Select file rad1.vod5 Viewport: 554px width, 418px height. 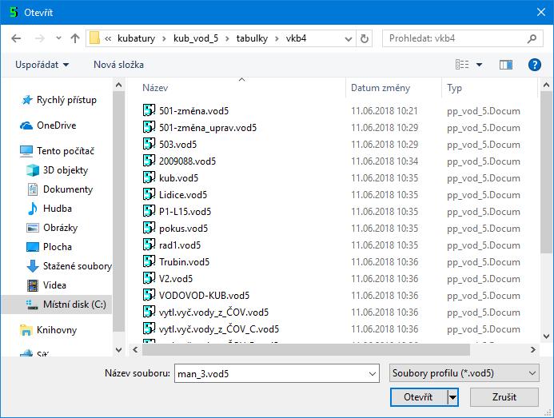[180, 245]
